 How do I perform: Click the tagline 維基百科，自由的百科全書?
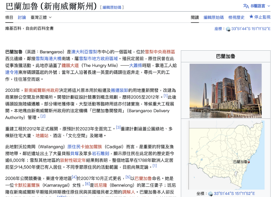[x=29, y=28]
